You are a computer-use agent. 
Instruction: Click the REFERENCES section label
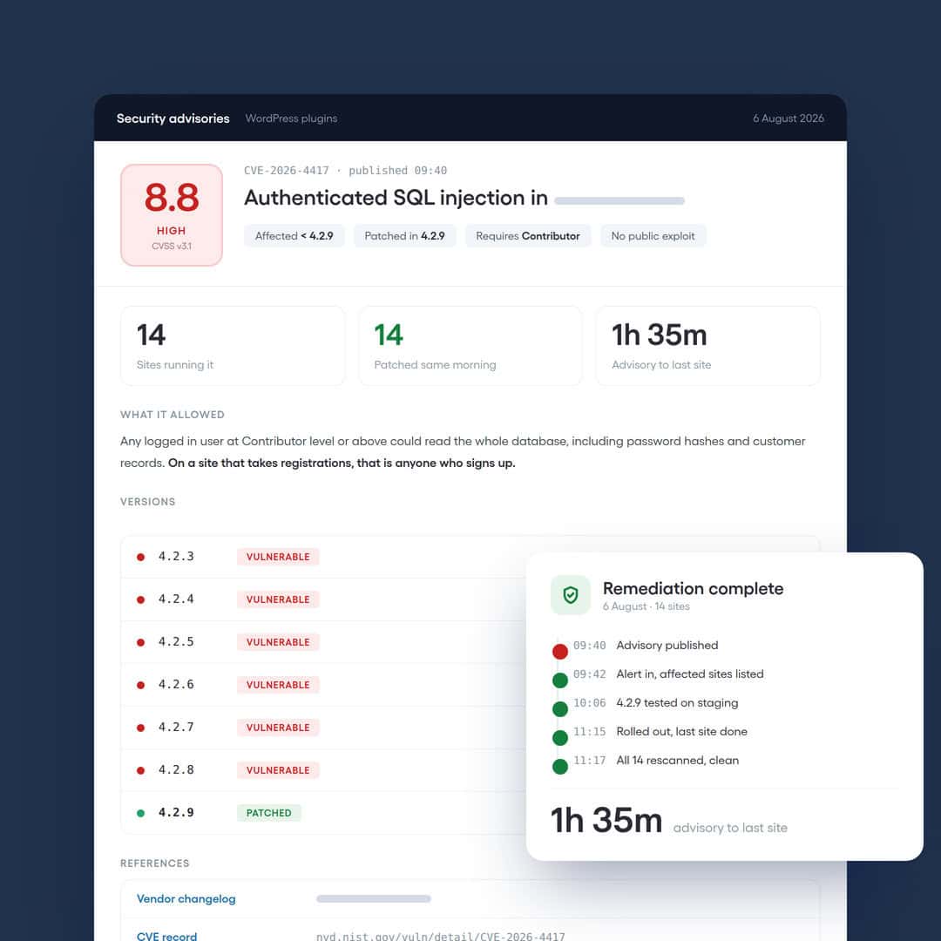155,863
